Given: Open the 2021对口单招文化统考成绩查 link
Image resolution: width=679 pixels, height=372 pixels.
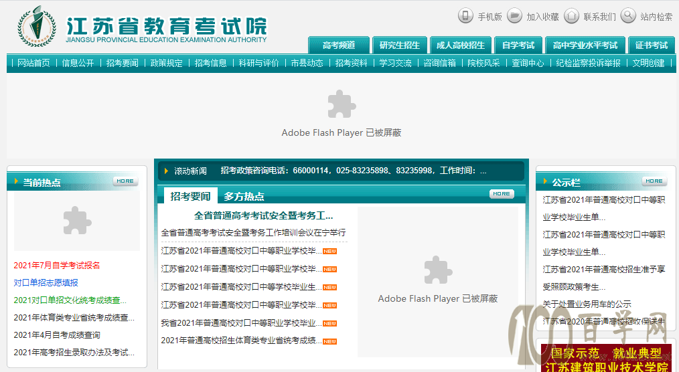Looking at the screenshot, I should [x=70, y=300].
